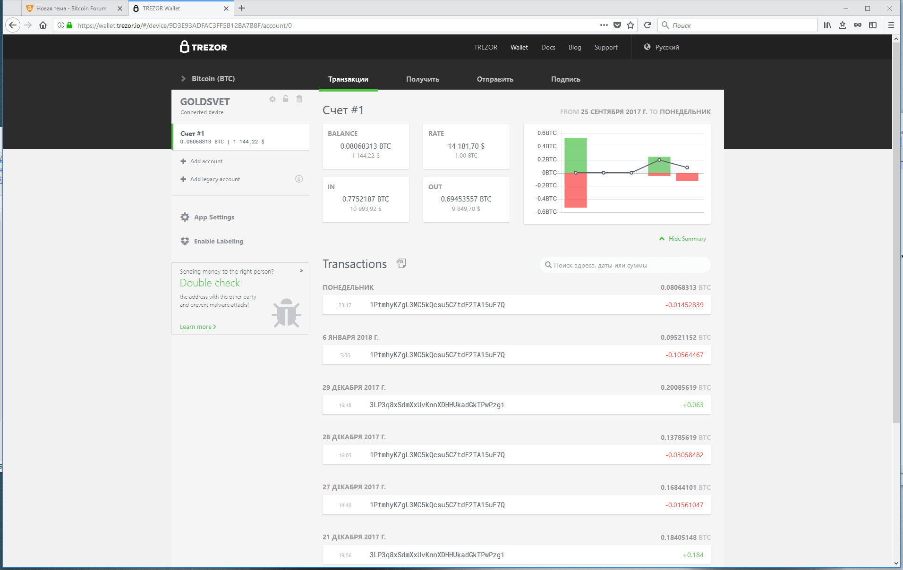Reload the page with refresh icon

[647, 25]
